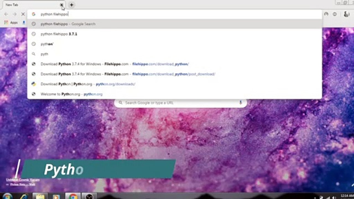Viewport: 354px width, 199px height.
Task: Click the address bar containing 'python filehippo'
Action: (175, 14)
